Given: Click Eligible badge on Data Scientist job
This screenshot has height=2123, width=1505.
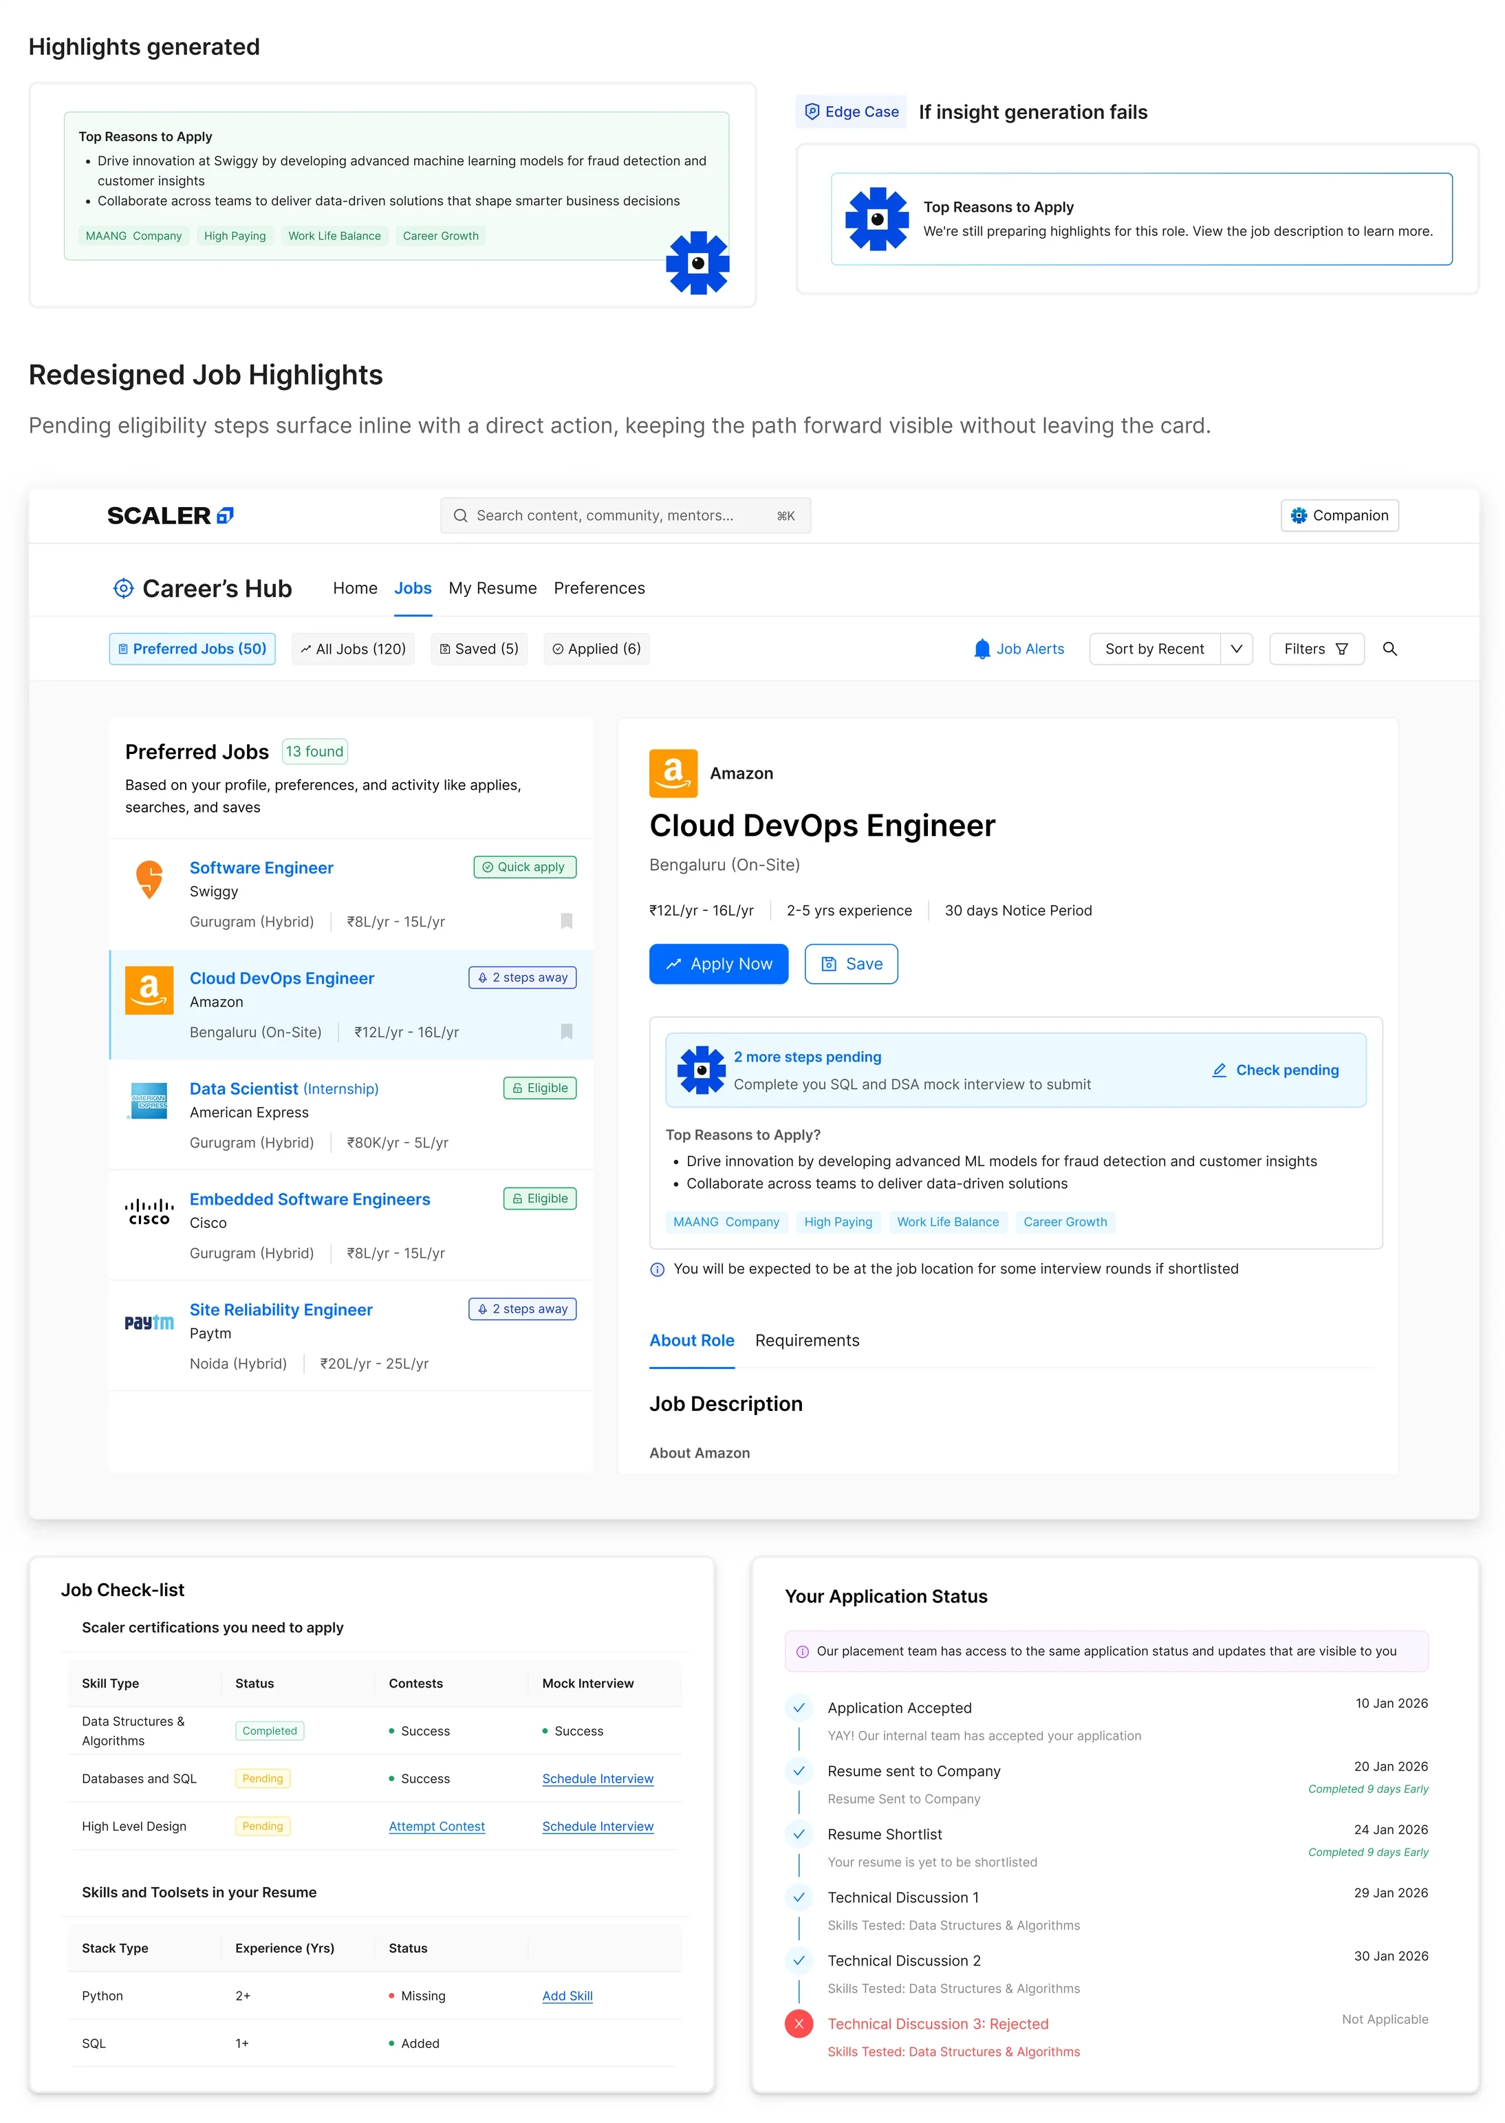Looking at the screenshot, I should click(539, 1087).
